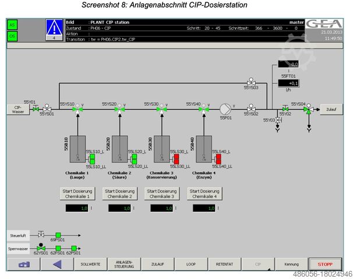The height and width of the screenshot is (279, 353).
Task: Select the 55YS20 acid dosing valve
Action: [117, 109]
